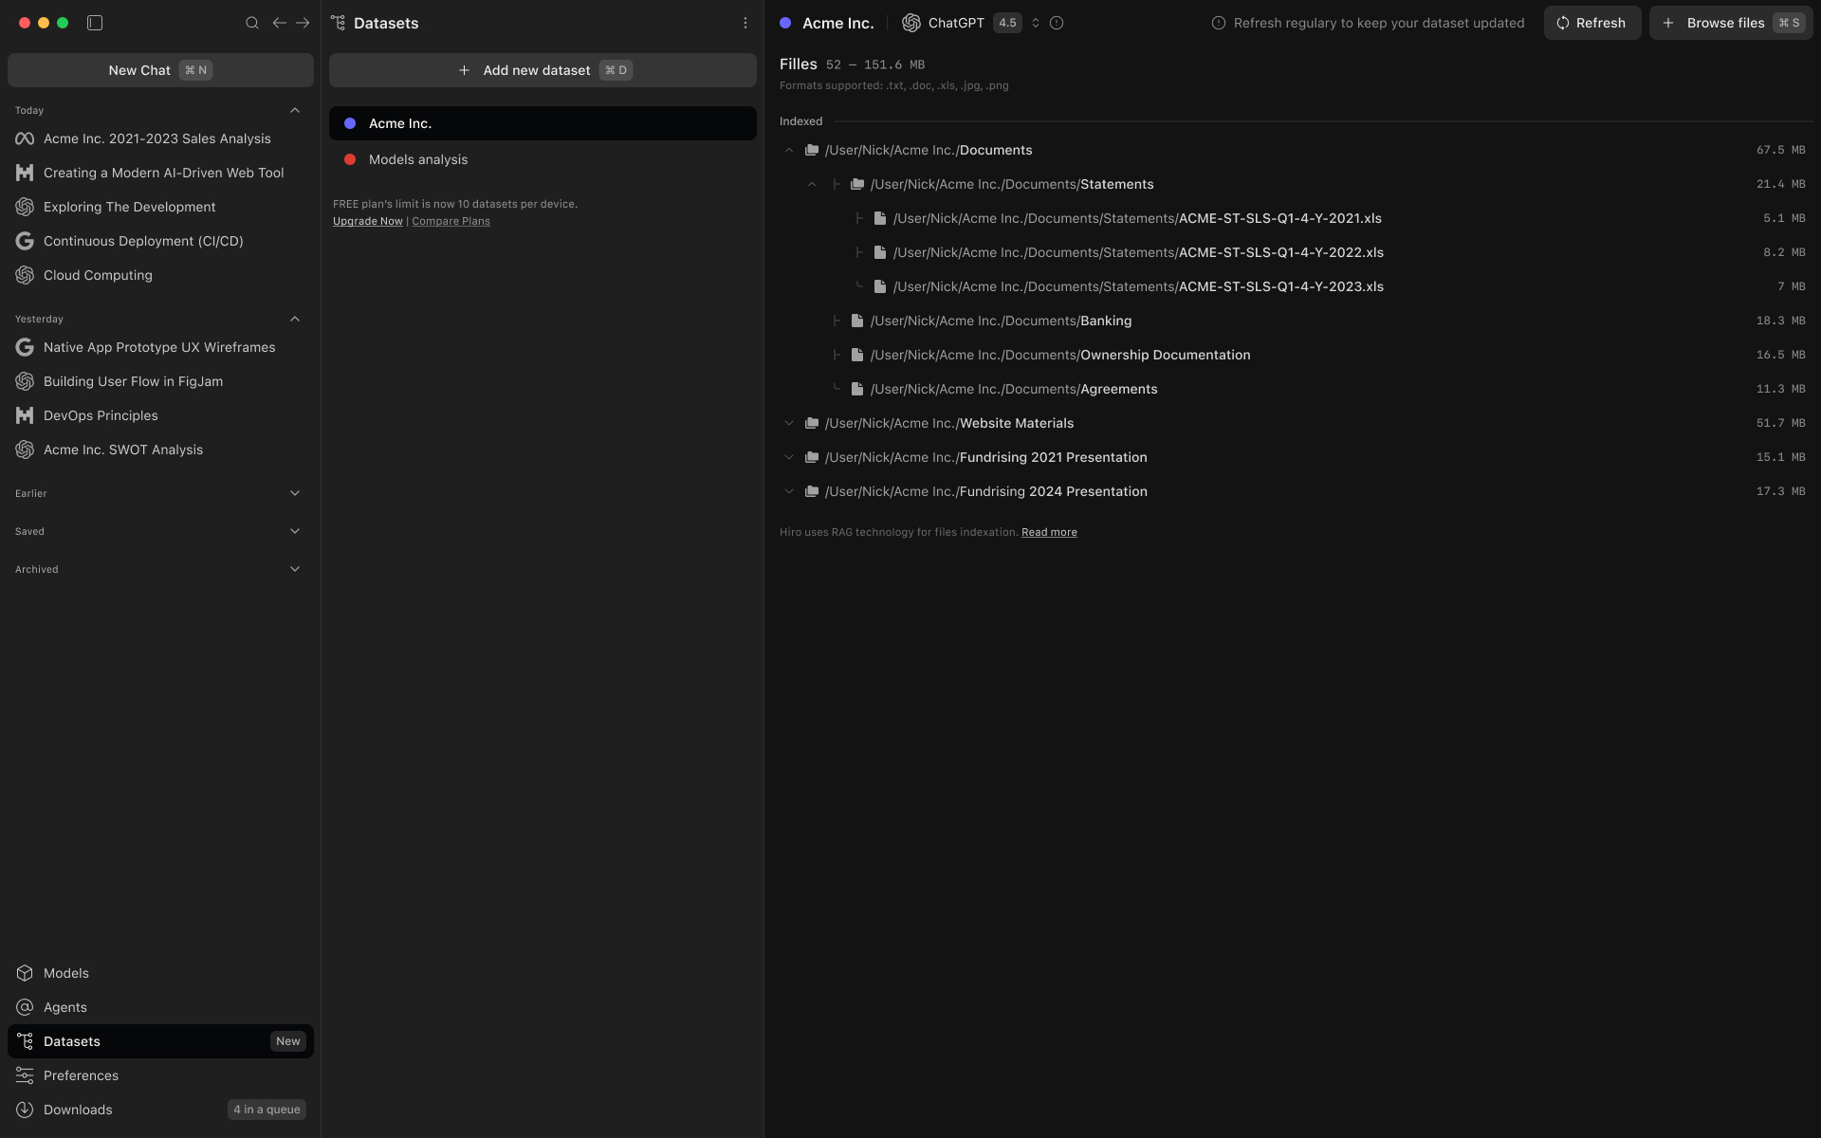The width and height of the screenshot is (1821, 1138).
Task: Switch to the Datasets sidebar entry
Action: pyautogui.click(x=71, y=1041)
